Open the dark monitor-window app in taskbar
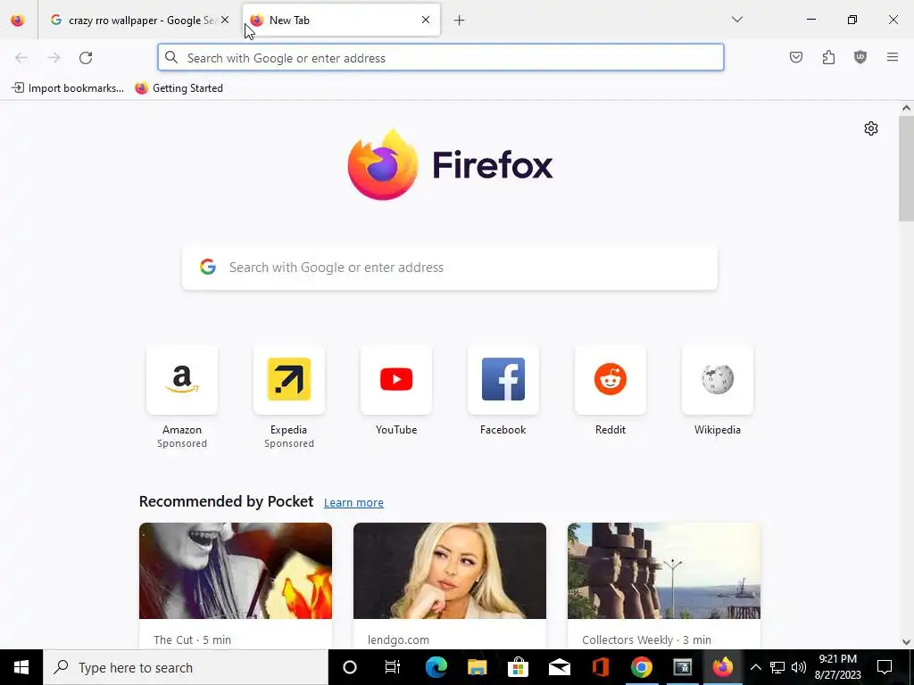Screen dimensions: 914x685 (x=682, y=667)
